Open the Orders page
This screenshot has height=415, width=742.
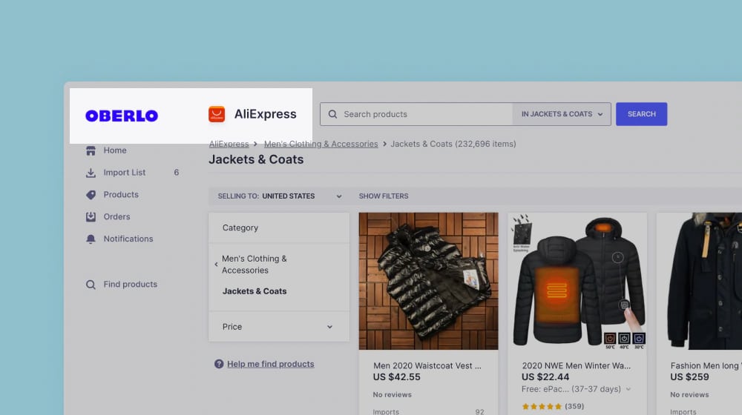[x=117, y=216]
